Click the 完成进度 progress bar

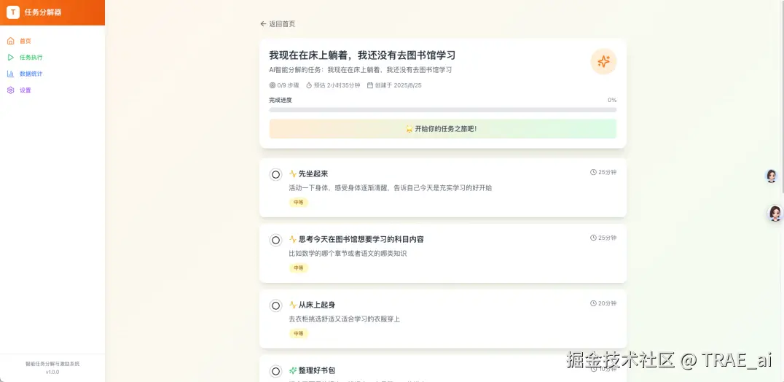coord(442,110)
